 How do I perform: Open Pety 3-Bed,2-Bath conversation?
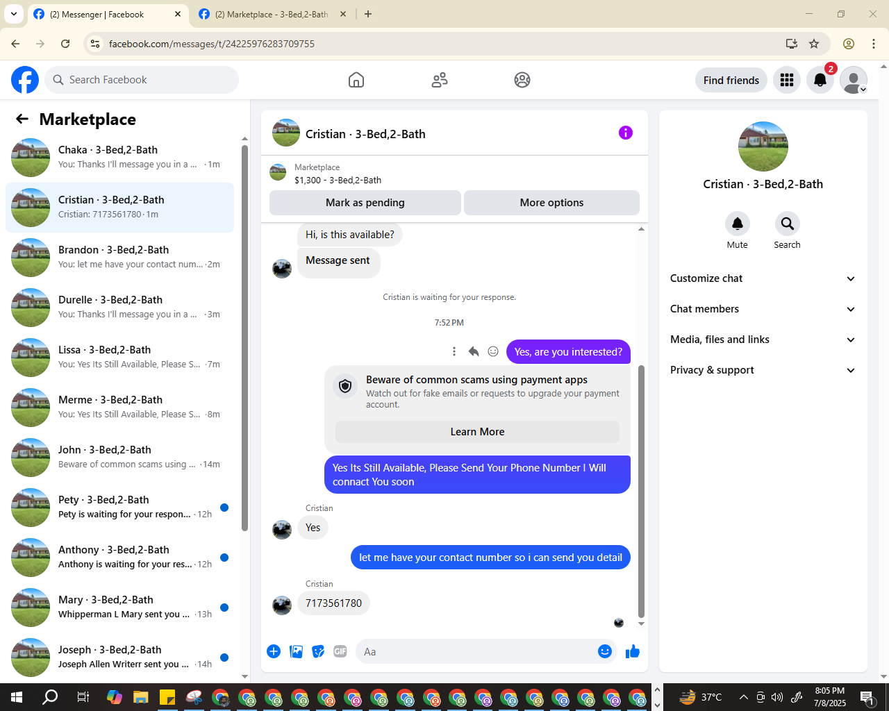pos(119,508)
